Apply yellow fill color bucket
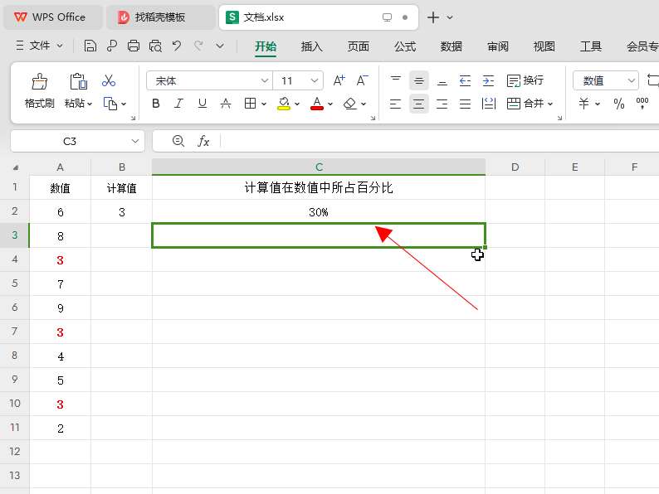The width and height of the screenshot is (659, 494). point(284,104)
